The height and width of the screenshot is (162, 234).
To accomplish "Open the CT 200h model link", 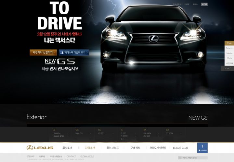I will click(x=170, y=133).
